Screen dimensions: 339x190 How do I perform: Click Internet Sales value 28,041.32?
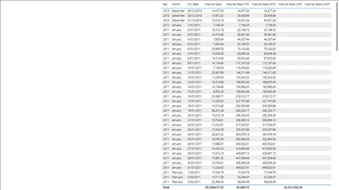[218, 134]
